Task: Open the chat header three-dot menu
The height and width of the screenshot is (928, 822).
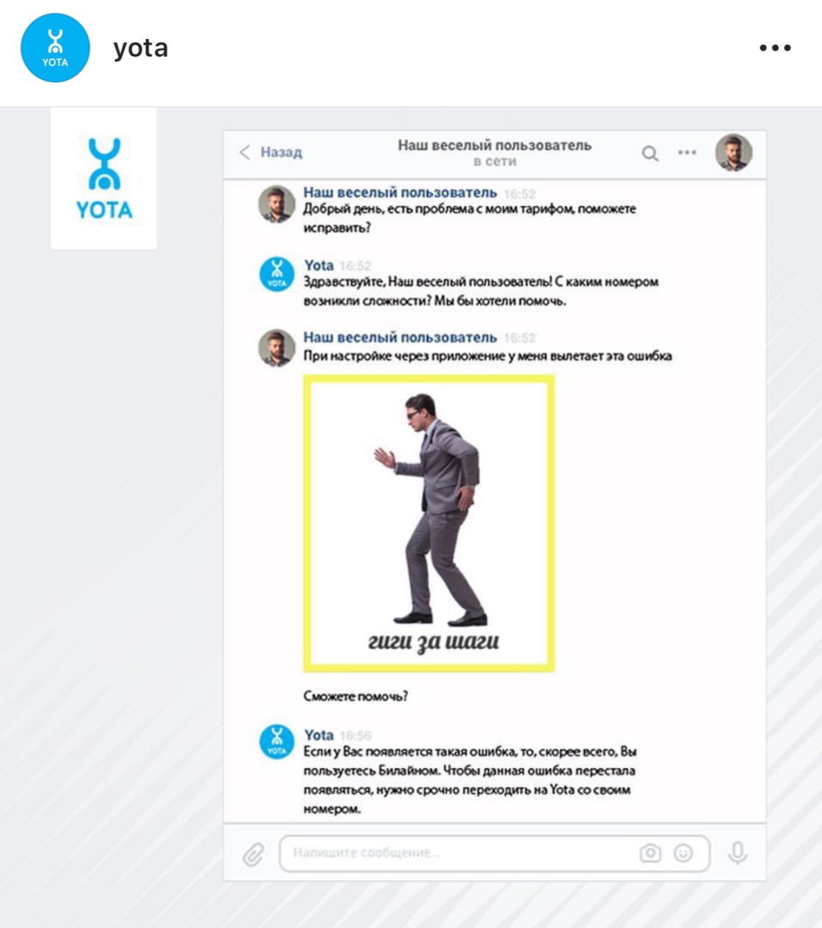Action: (687, 153)
